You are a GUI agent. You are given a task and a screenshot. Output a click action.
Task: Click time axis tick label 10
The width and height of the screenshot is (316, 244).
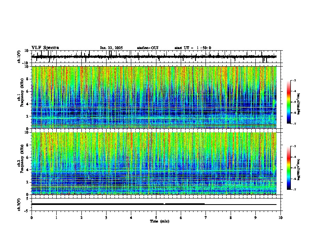click(280, 218)
